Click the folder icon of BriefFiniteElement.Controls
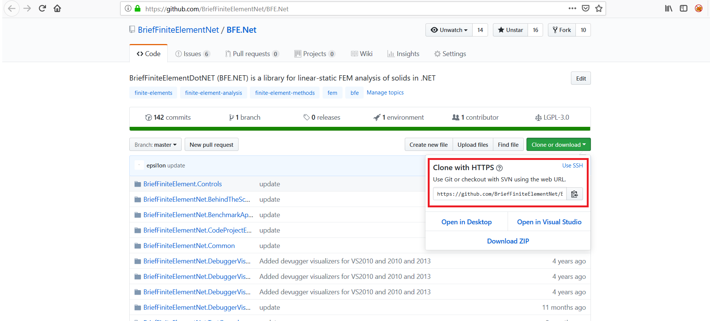This screenshot has height=321, width=710. click(x=138, y=184)
